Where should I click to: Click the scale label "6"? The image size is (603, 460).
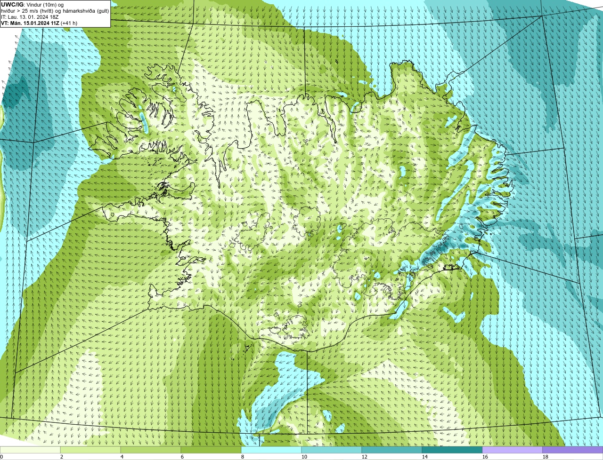(182, 457)
